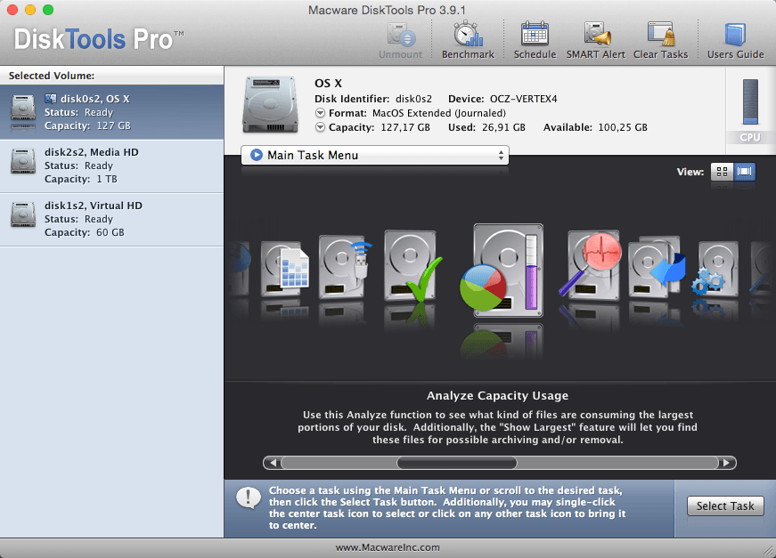Open the Main Task Menu dropdown

coord(375,155)
